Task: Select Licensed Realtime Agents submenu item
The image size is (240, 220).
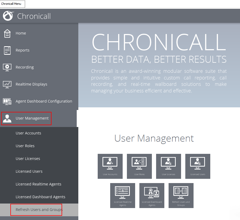Action: [39, 184]
